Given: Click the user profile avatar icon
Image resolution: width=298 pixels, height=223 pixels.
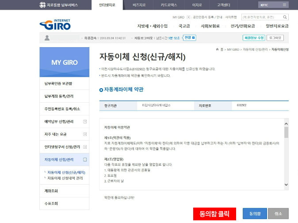Looking at the screenshot, I should click(47, 38).
